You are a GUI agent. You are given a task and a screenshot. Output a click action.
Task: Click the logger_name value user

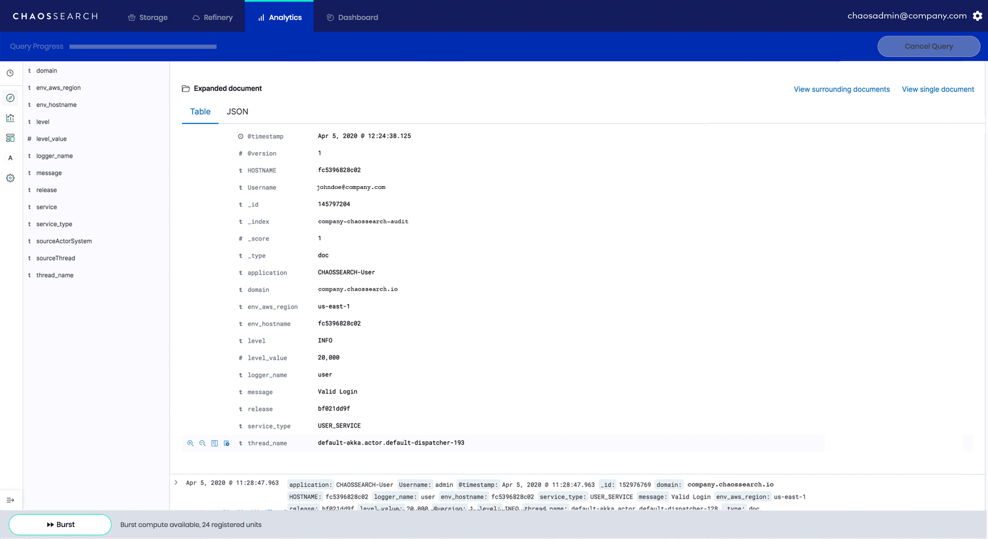[x=325, y=375]
